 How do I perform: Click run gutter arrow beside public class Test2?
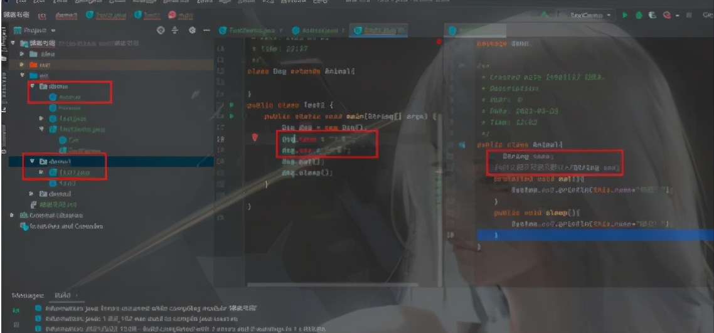[232, 105]
